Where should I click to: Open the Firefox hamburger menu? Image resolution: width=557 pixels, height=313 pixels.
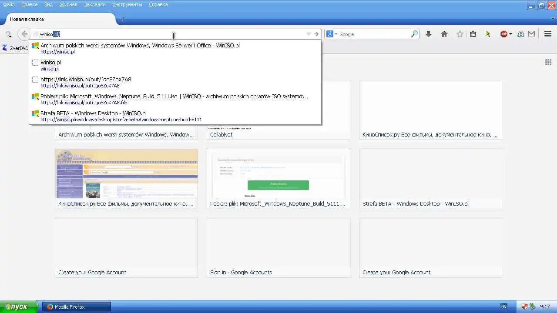[x=548, y=34]
